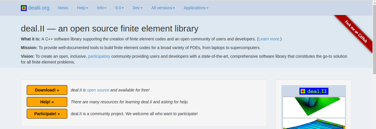Click the dealii.org brand text
Screen dimensions: 376x129
point(39,8)
